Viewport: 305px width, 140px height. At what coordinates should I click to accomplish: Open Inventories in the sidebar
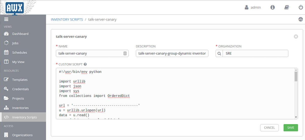(x=23, y=108)
